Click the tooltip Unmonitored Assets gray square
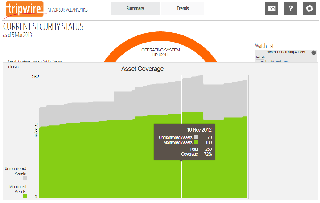Viewport: 320px width, 203px height. pos(196,137)
